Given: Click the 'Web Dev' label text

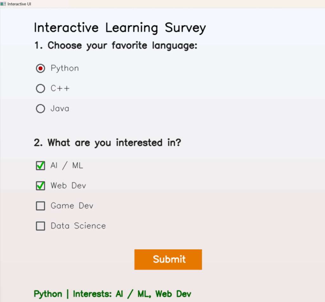Looking at the screenshot, I should 68,186.
